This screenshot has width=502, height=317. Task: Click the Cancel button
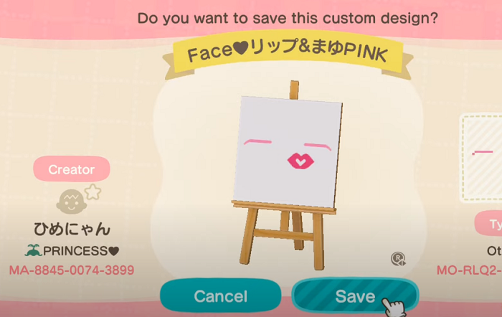(x=221, y=296)
